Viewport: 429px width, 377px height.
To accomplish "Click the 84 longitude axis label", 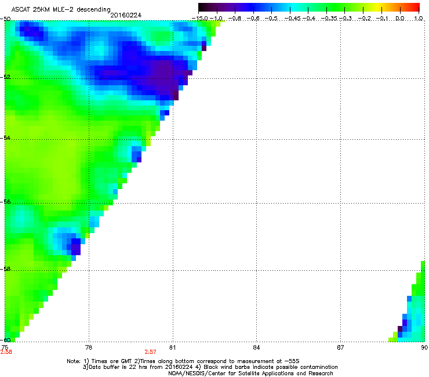I will (x=256, y=347).
